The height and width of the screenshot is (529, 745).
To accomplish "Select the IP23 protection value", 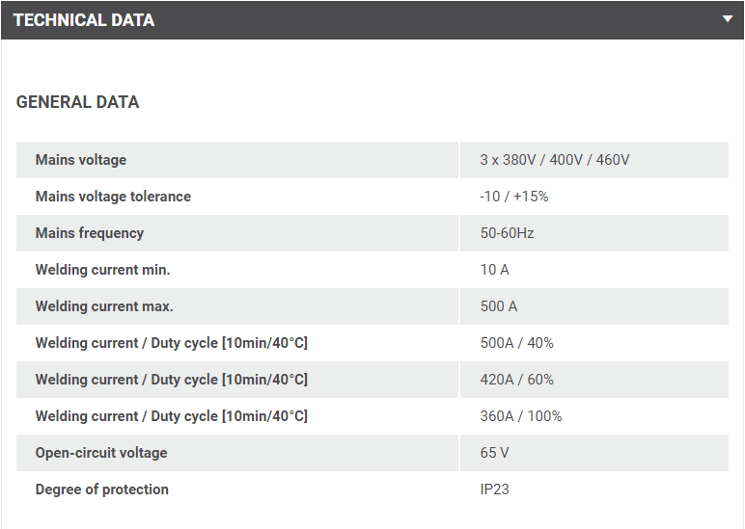I will click(x=494, y=489).
